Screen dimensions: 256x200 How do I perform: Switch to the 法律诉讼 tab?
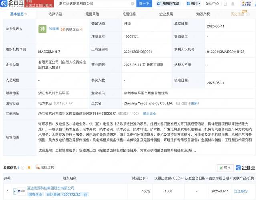click(x=55, y=14)
